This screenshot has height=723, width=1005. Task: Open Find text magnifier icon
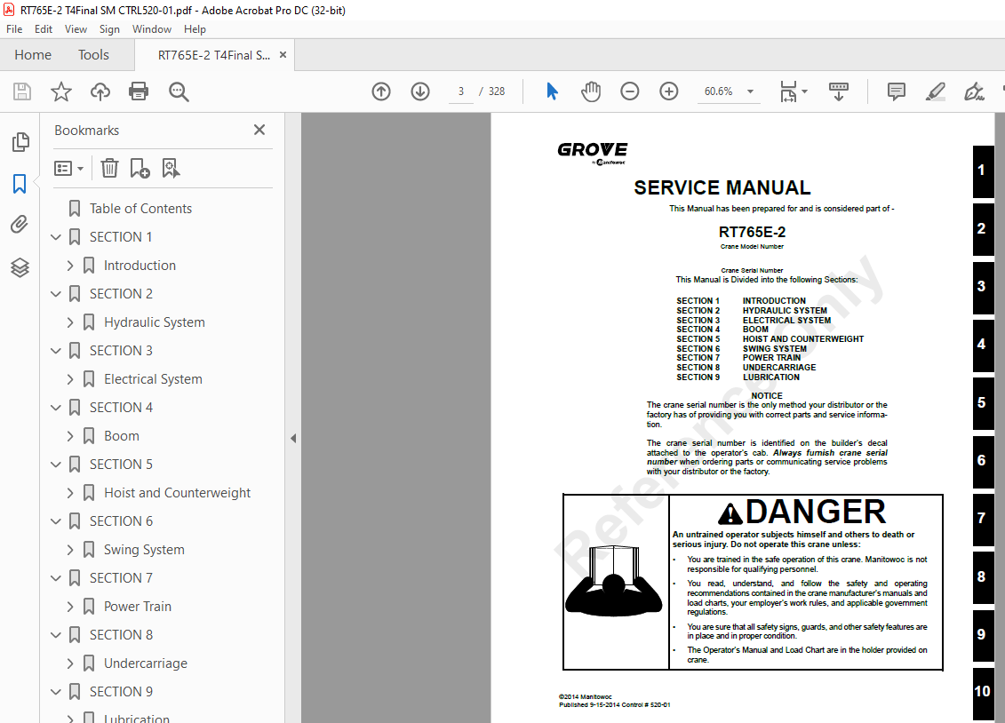(x=179, y=91)
